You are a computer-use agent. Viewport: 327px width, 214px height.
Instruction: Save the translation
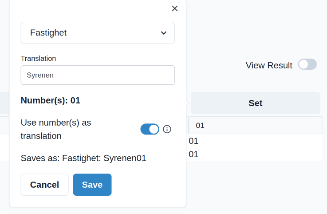click(x=92, y=185)
